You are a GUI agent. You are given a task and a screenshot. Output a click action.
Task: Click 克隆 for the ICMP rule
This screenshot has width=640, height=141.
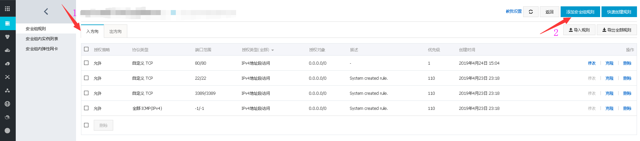[x=610, y=109]
